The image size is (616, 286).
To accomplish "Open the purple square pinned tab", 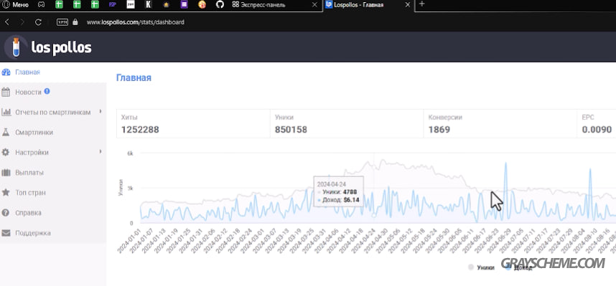I will pos(185,5).
